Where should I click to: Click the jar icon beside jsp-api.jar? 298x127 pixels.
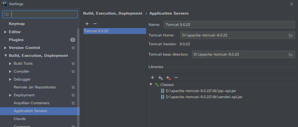pos(162,91)
